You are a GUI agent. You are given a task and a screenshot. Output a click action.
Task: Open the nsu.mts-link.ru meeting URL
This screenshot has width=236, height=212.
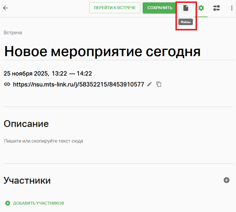pyautogui.click(x=78, y=84)
